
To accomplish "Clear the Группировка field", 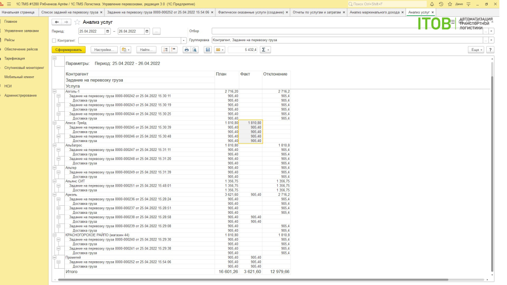I will pos(491,41).
